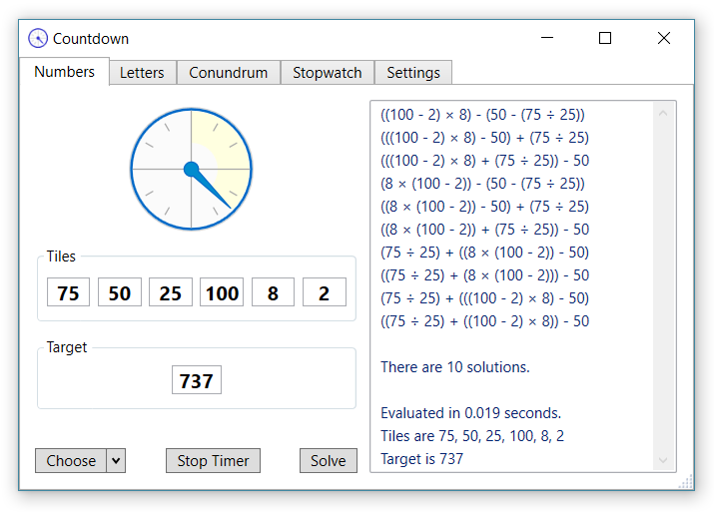Screen dimensions: 714x512
Task: Click the text "Evaluated in 0.019 seconds."
Action: pyautogui.click(x=470, y=413)
